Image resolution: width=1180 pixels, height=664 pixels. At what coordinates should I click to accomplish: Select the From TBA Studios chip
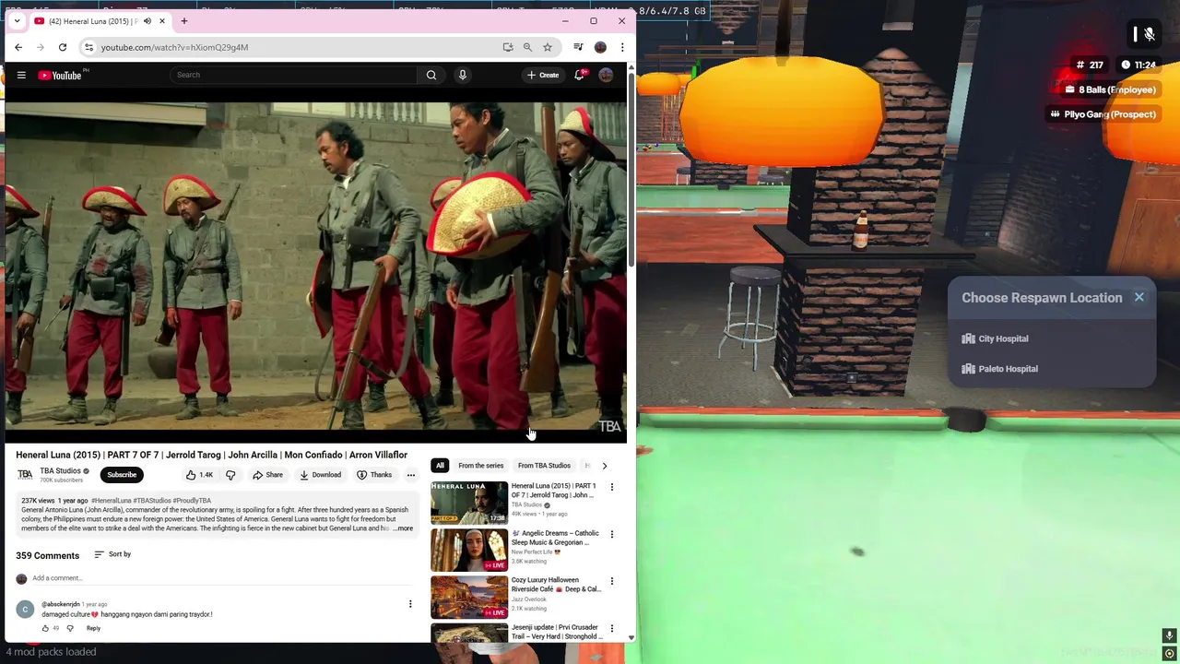[544, 466]
